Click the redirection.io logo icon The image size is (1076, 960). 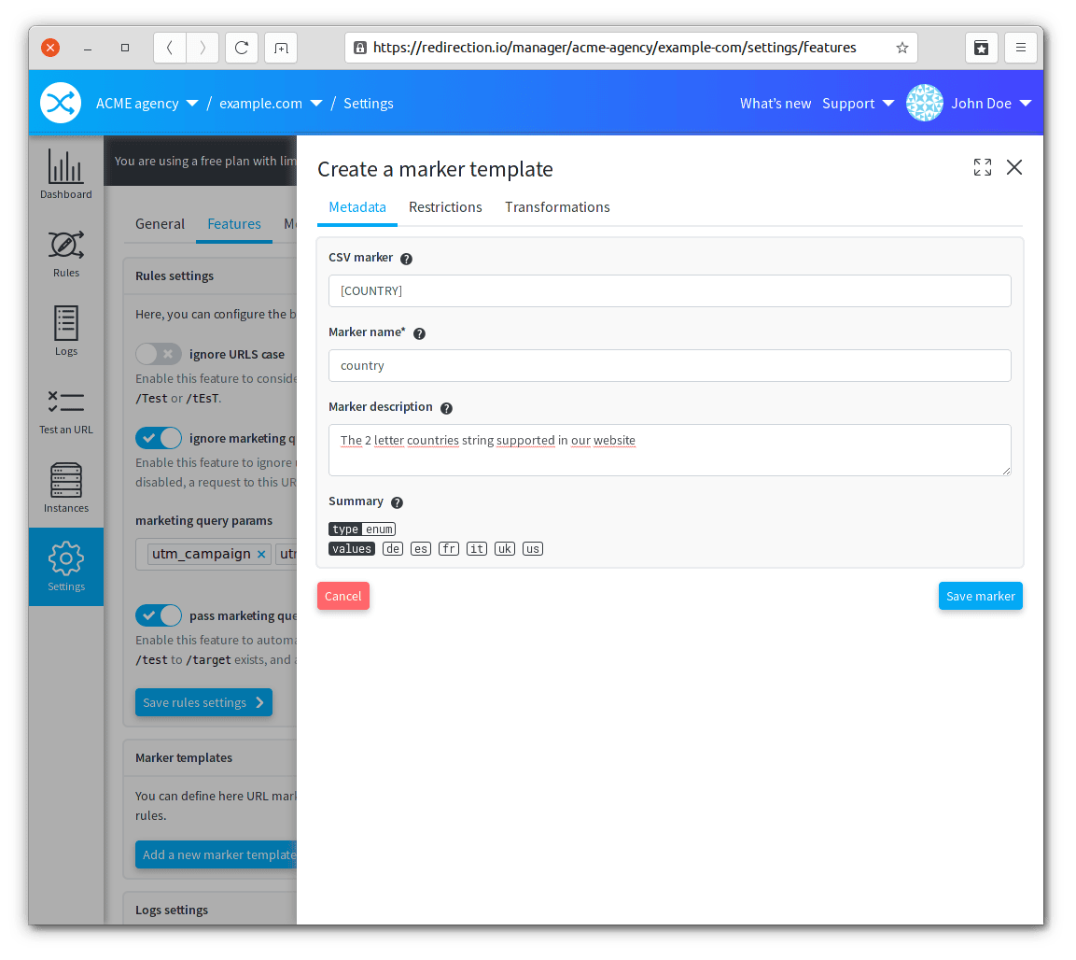[61, 103]
